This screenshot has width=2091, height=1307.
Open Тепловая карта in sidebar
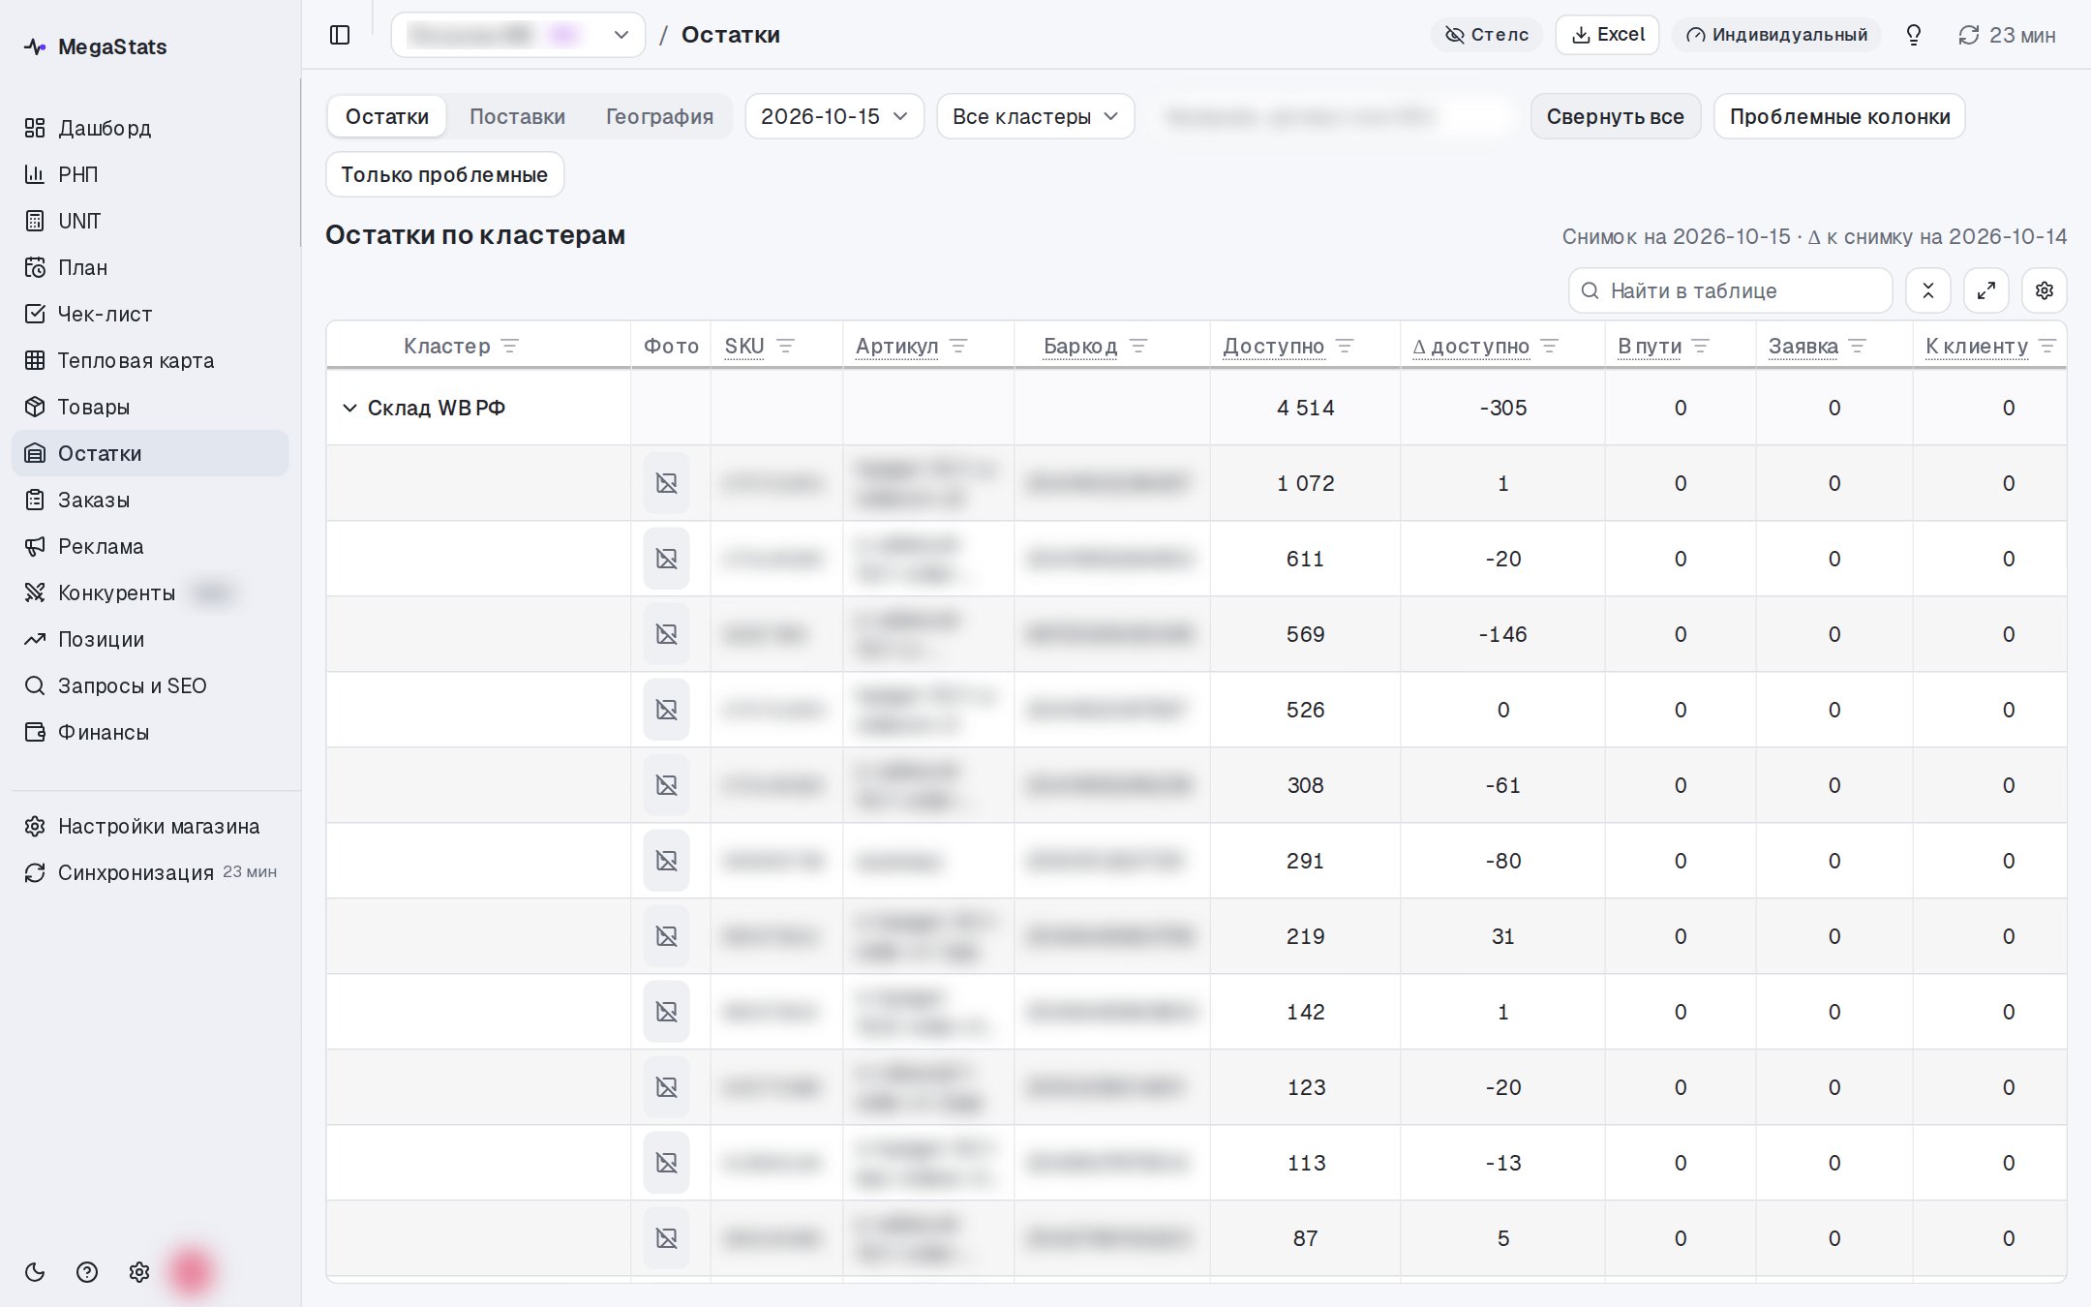point(150,360)
